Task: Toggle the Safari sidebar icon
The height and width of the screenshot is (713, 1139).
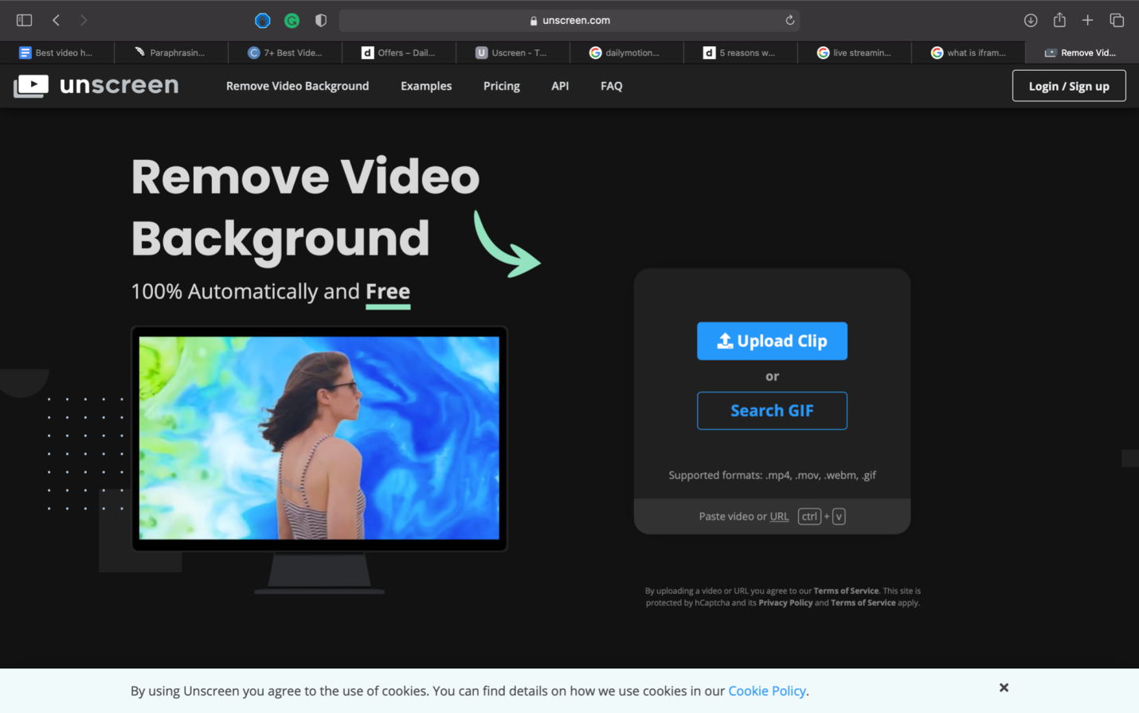Action: pos(24,20)
